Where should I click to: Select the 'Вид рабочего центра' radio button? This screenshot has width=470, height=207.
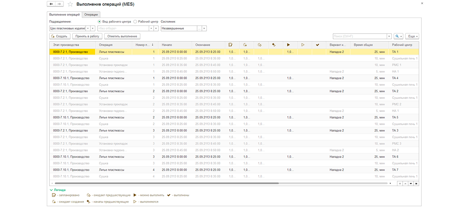[99, 22]
